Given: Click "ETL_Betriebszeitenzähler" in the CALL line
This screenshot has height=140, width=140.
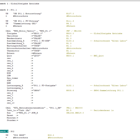Looking at the screenshot, I should click(29, 108).
